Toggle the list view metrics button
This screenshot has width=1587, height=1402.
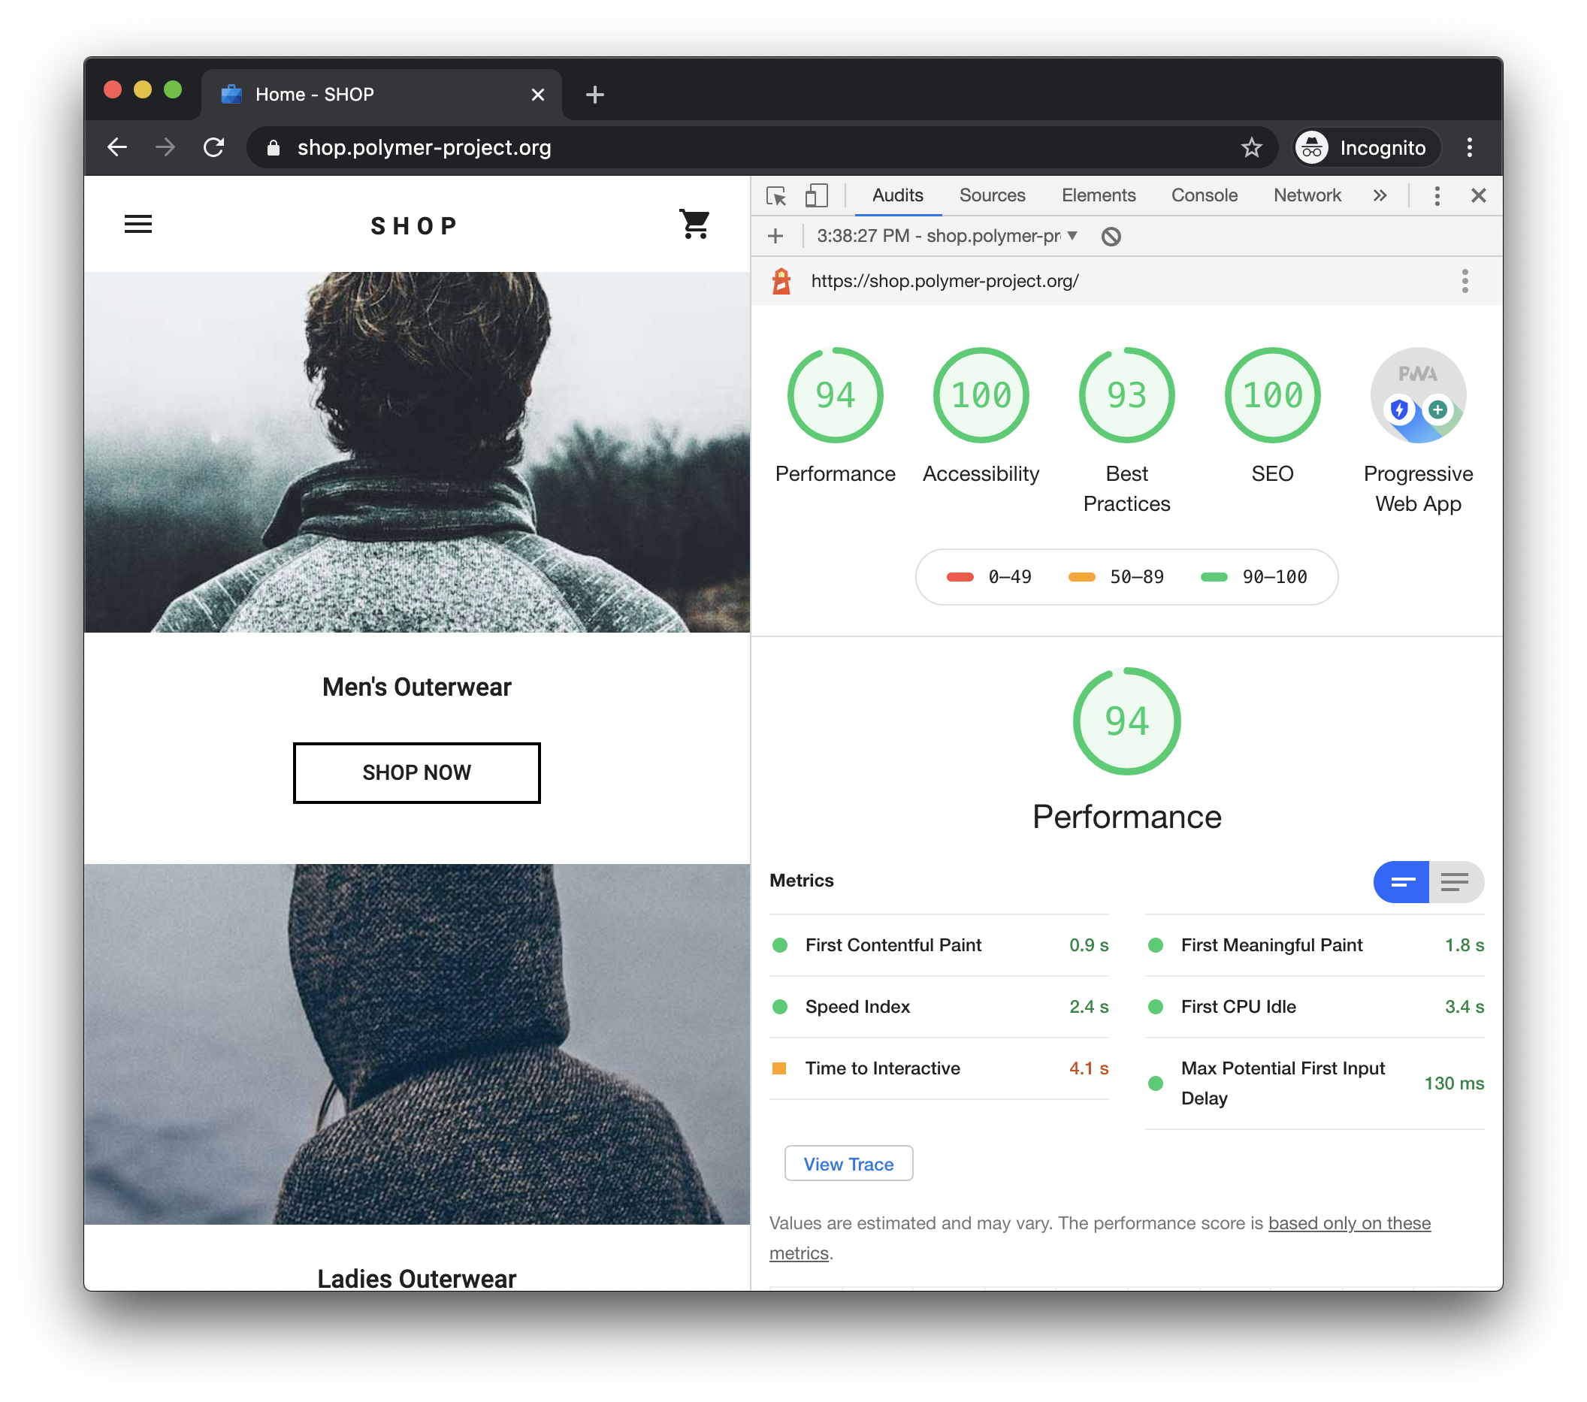pyautogui.click(x=1455, y=882)
